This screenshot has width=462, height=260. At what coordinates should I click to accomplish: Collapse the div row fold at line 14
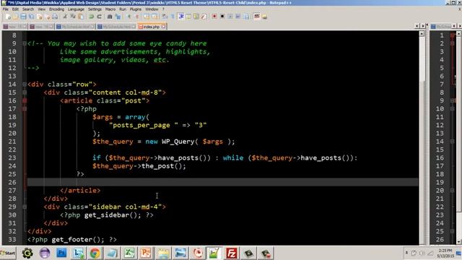pos(25,84)
